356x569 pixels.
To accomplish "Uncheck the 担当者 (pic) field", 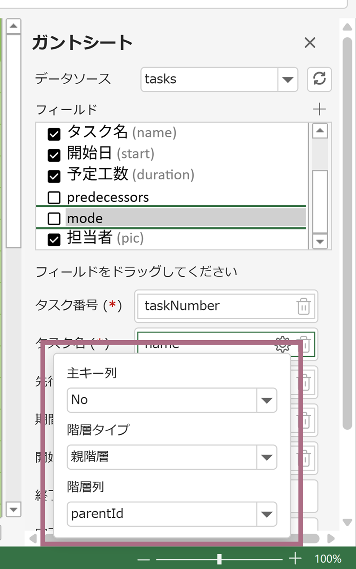I will pos(54,240).
